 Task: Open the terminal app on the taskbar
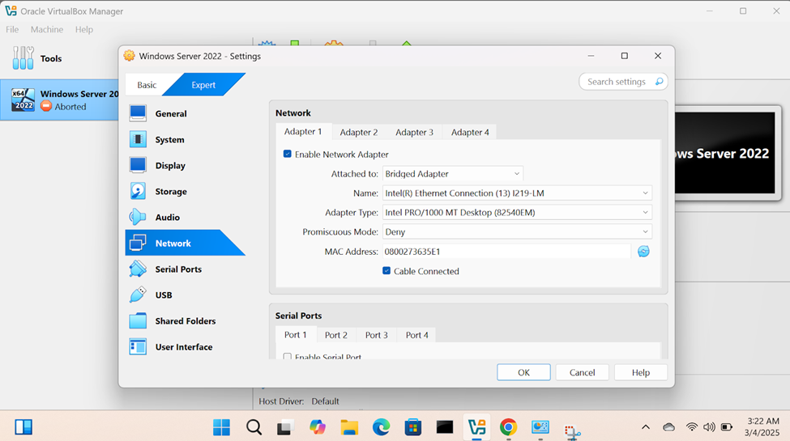pos(444,427)
